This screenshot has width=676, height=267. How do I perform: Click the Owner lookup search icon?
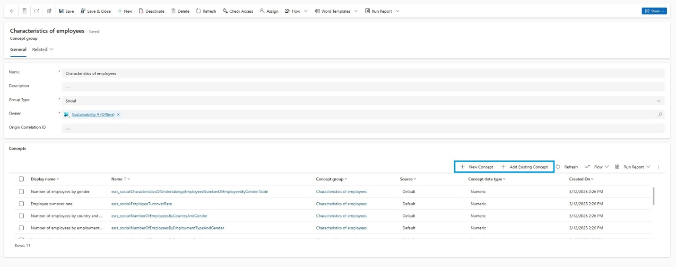click(660, 114)
